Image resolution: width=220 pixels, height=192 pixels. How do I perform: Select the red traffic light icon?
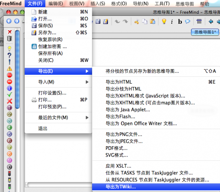pos(9,174)
